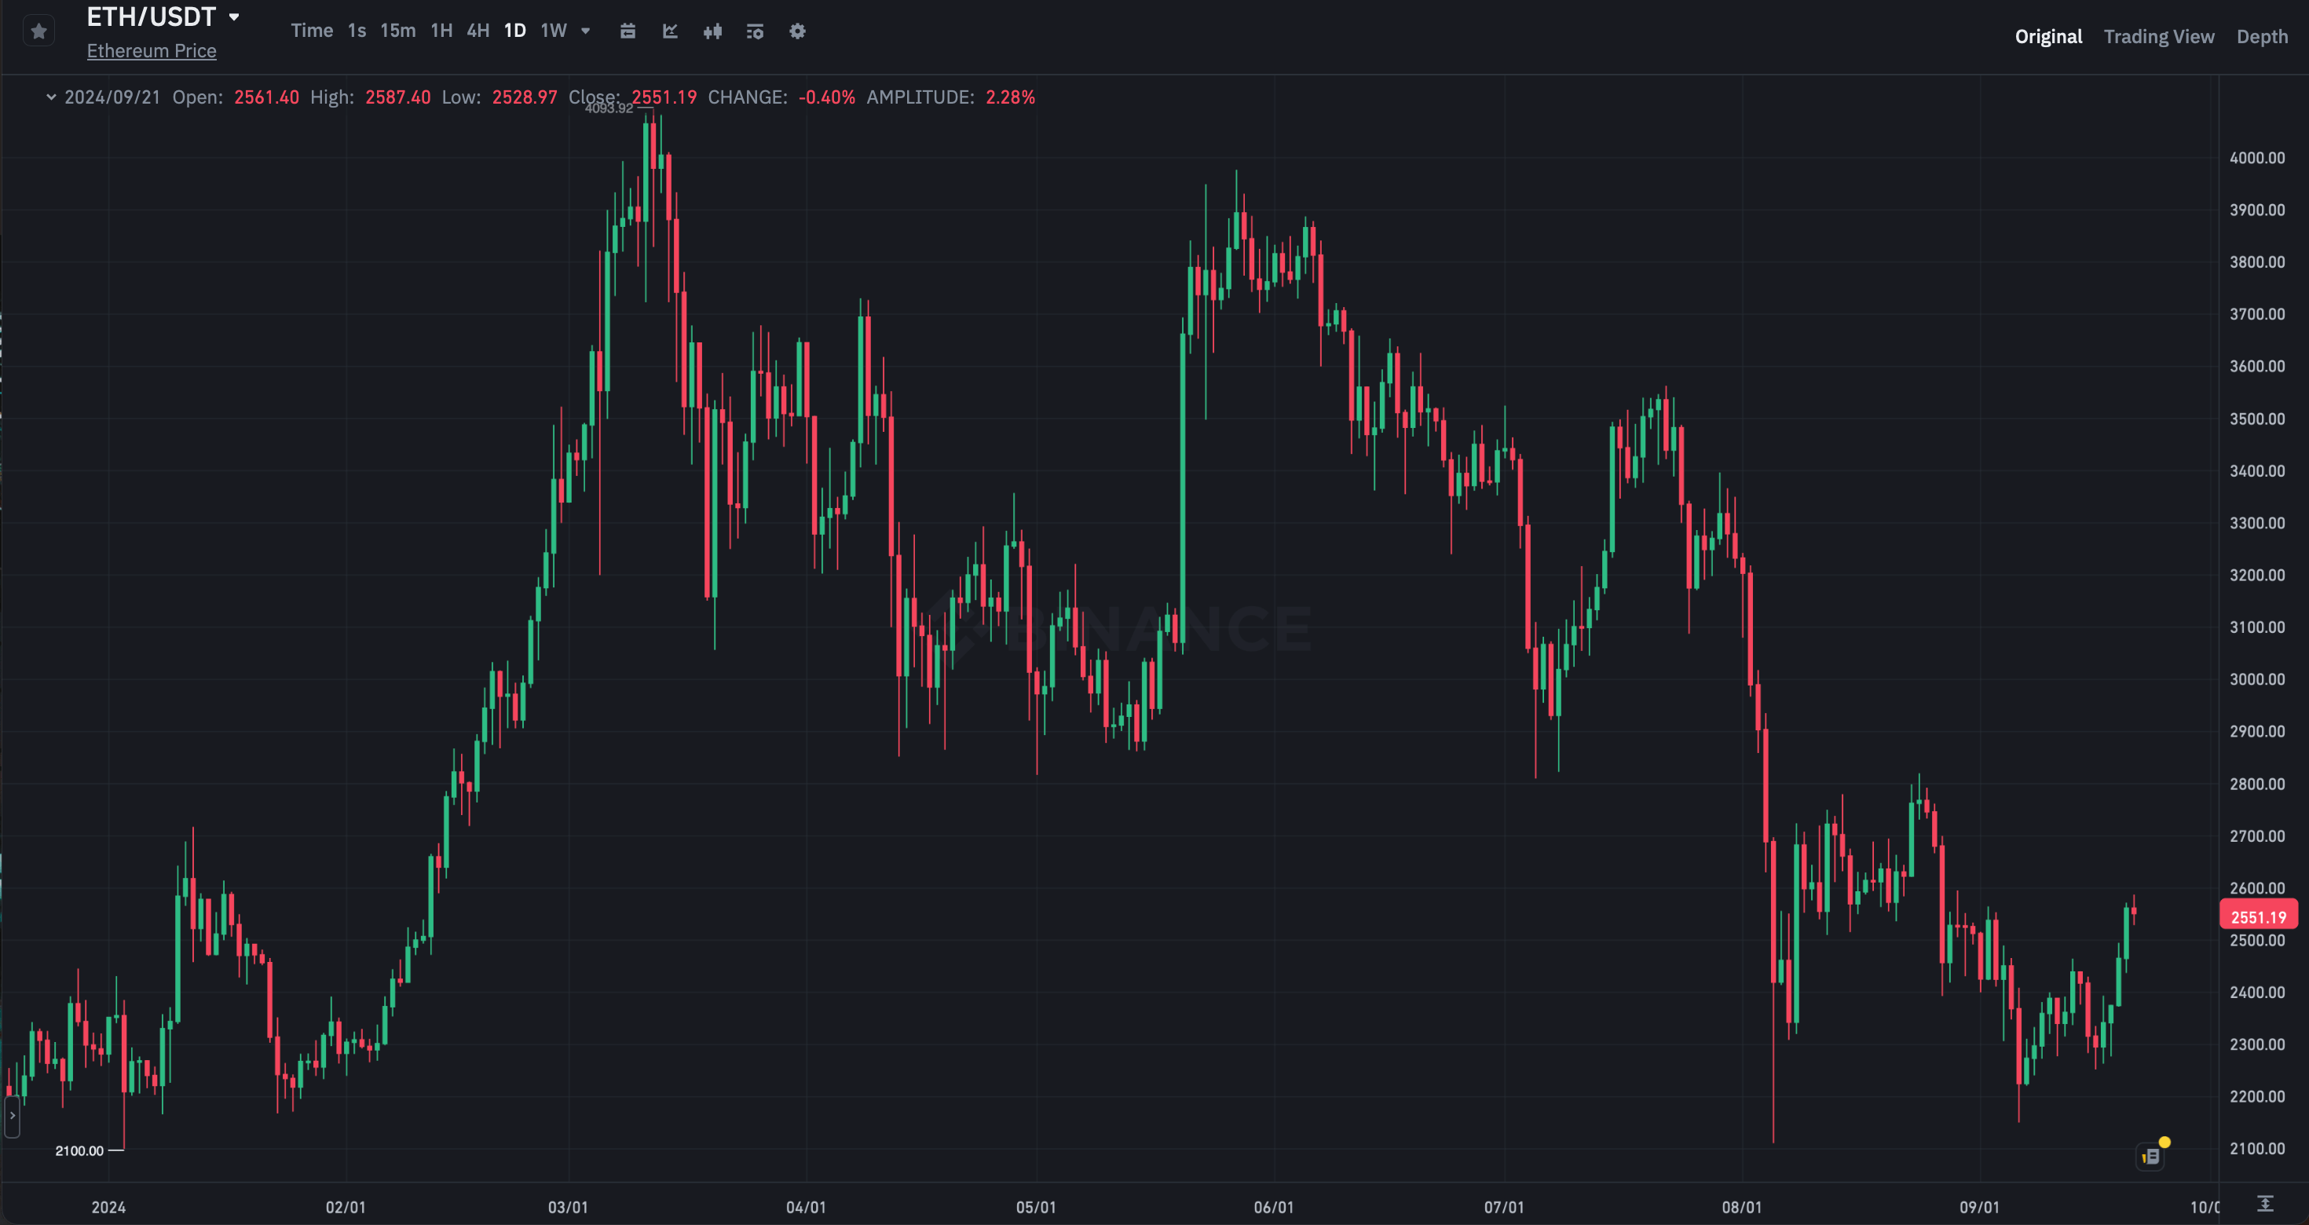Expand the left side panel arrow
Image resolution: width=2309 pixels, height=1225 pixels.
click(12, 1116)
